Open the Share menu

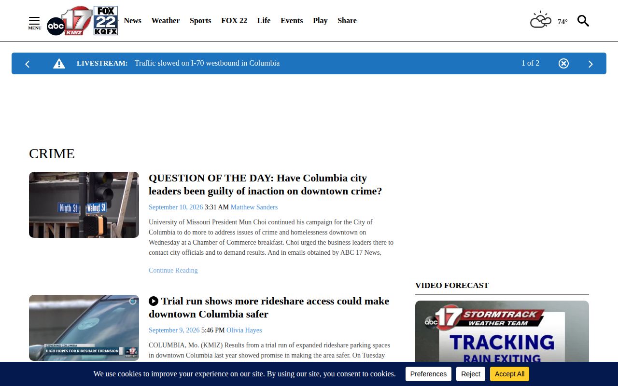[347, 21]
